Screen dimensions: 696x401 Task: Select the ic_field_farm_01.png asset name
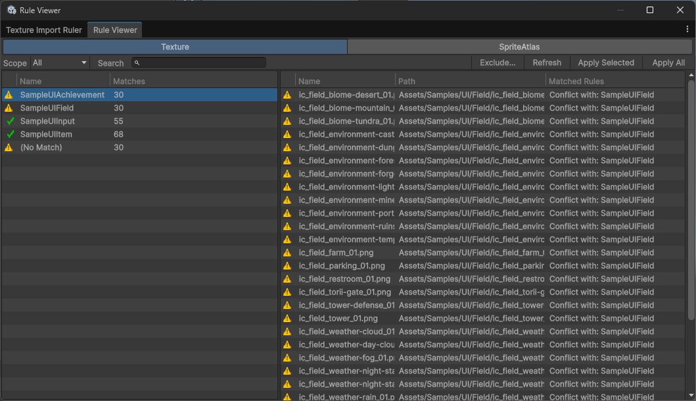tap(336, 252)
